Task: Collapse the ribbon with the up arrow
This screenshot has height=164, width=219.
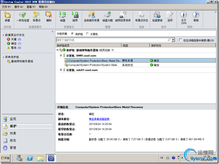Action: pos(216,12)
